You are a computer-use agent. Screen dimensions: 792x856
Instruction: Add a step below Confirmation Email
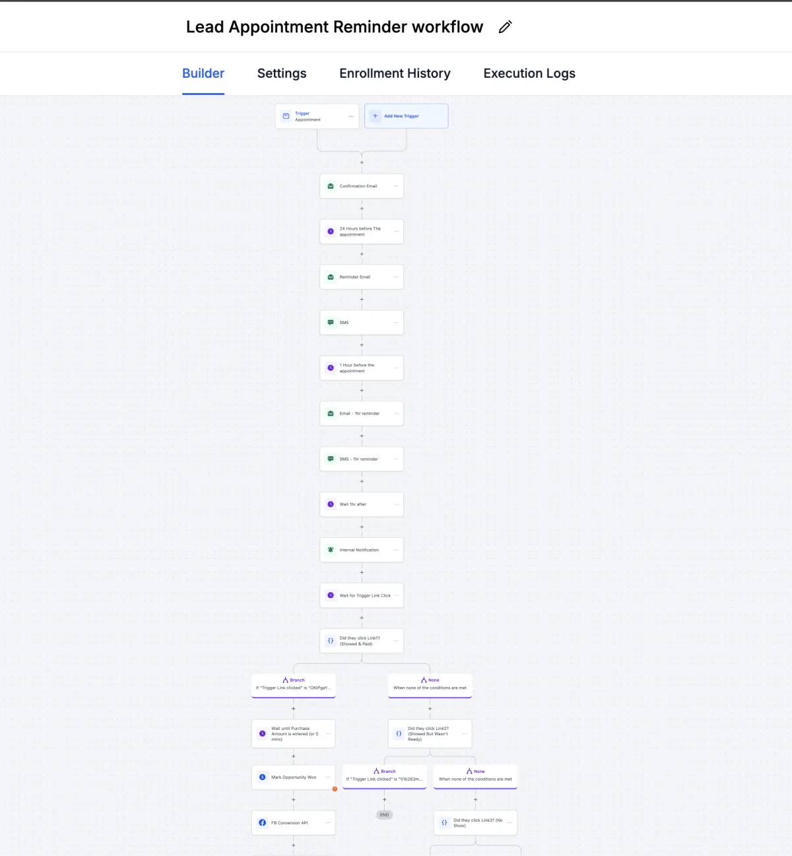click(362, 209)
